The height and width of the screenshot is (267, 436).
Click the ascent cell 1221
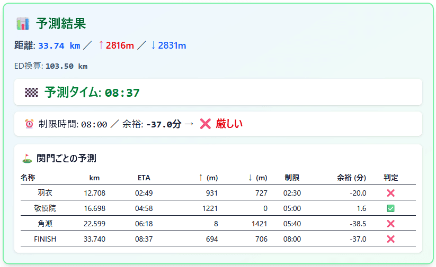click(x=210, y=208)
